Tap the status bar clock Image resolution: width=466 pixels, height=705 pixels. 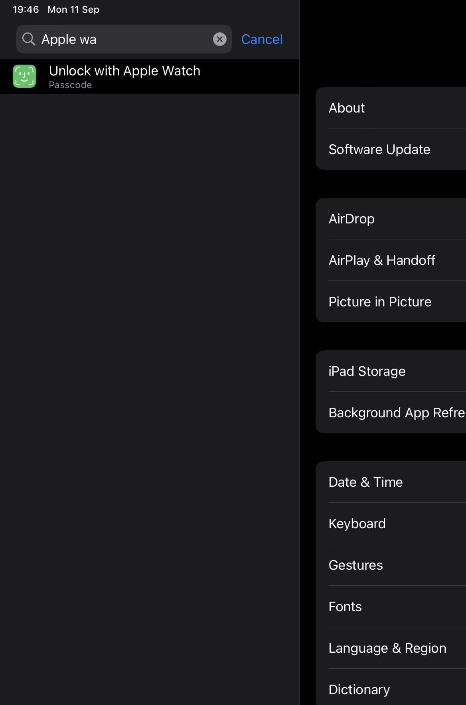coord(26,9)
